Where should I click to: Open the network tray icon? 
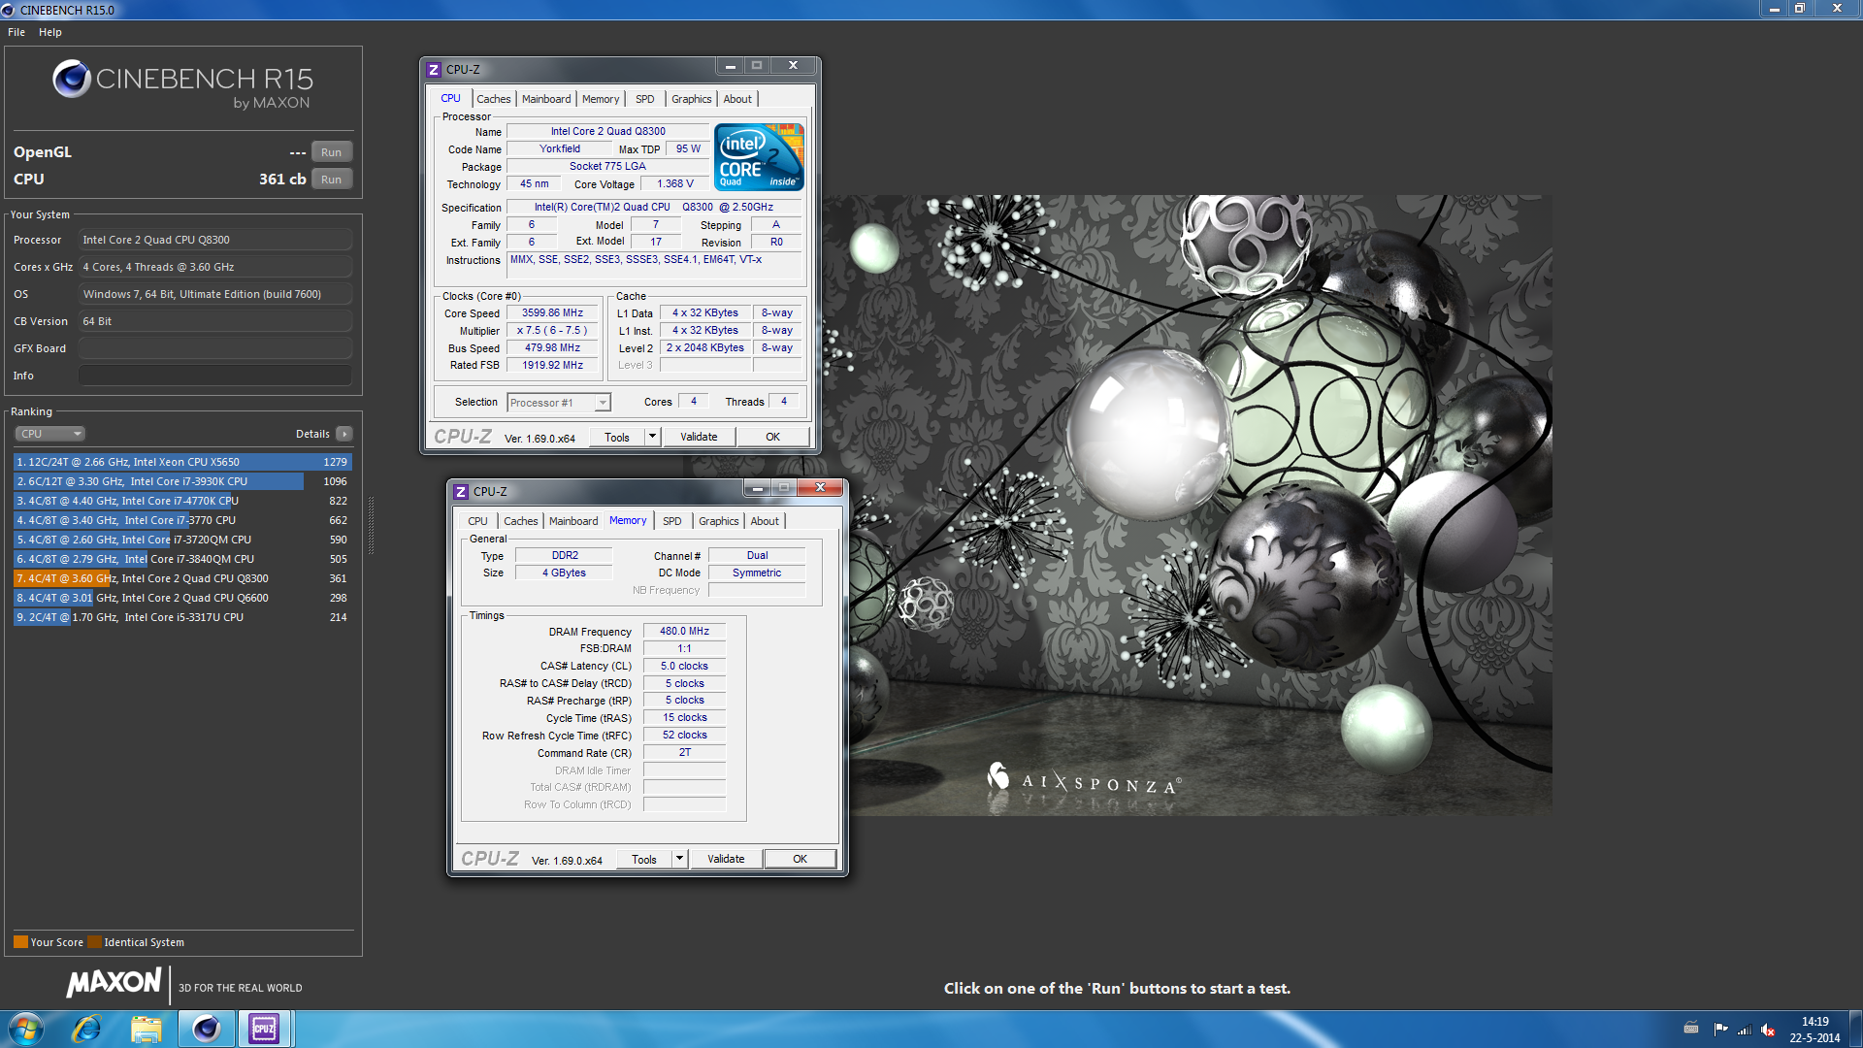(x=1744, y=1030)
